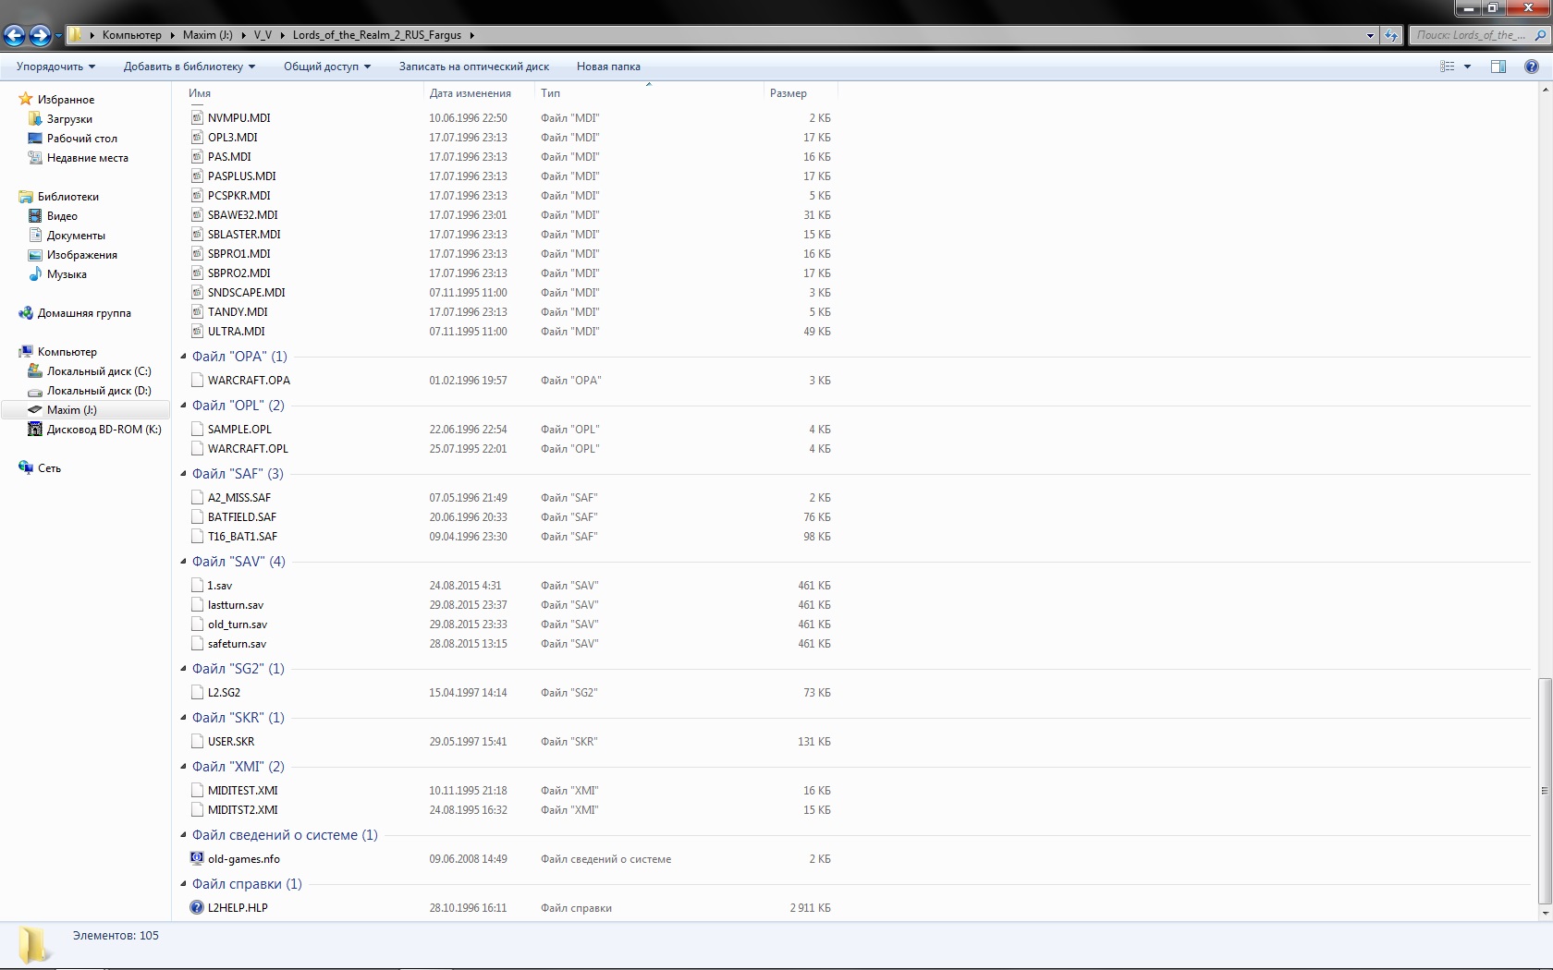1553x970 pixels.
Task: Sort by the Размер column header
Action: coord(801,93)
